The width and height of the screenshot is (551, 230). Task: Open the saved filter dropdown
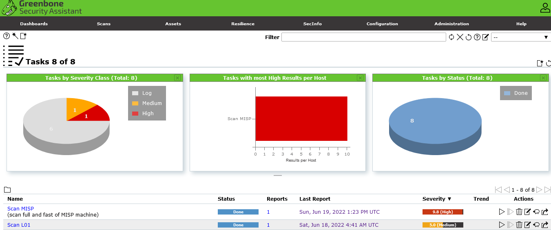(x=520, y=37)
